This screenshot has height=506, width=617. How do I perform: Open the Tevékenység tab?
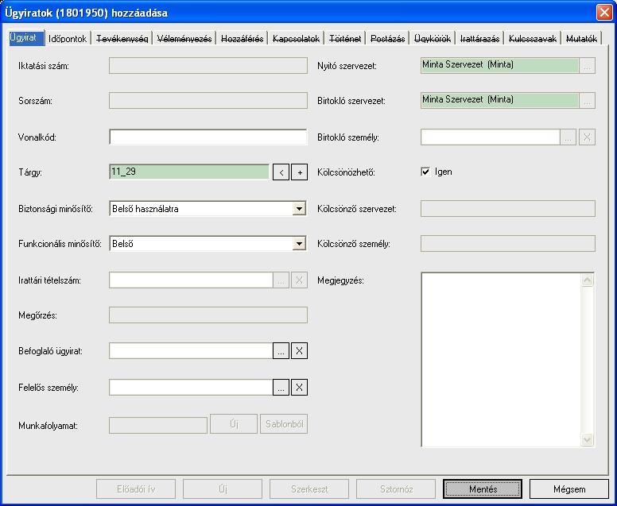pos(122,39)
